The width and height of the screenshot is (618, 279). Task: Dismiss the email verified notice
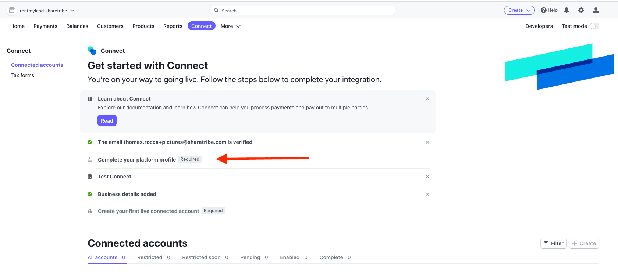(x=427, y=142)
